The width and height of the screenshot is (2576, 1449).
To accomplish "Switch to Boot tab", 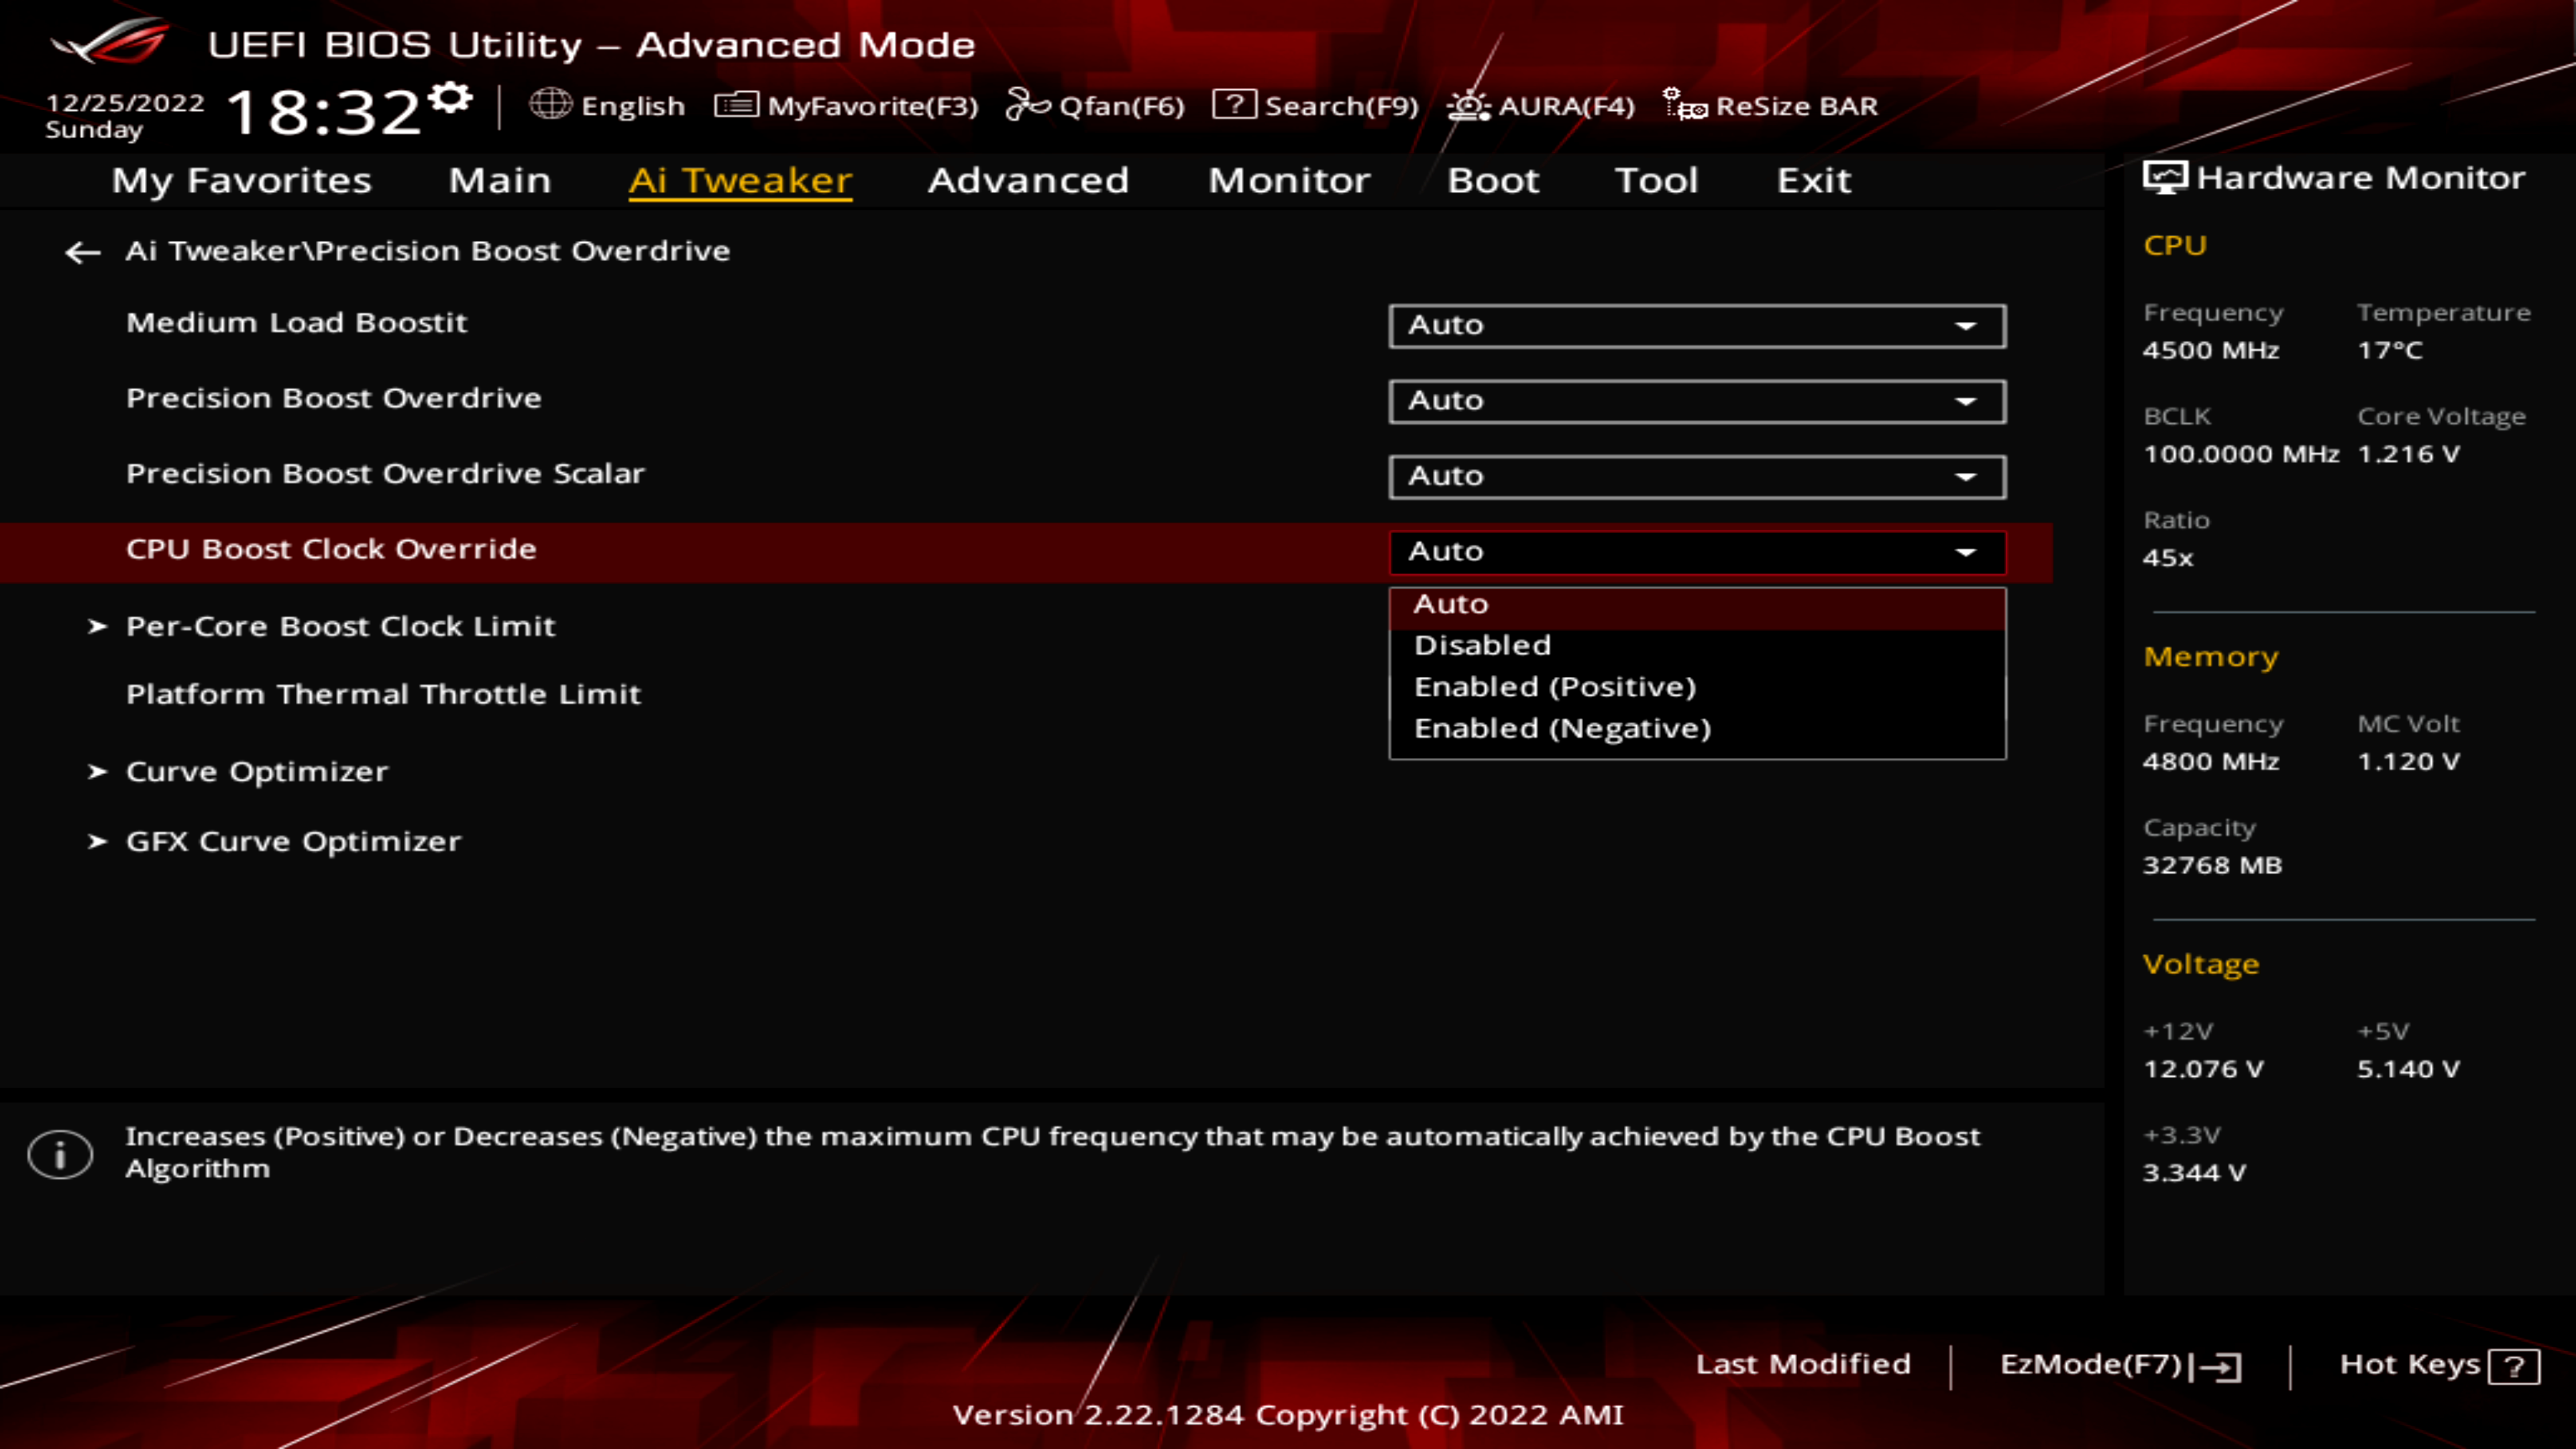I will 1493,180.
